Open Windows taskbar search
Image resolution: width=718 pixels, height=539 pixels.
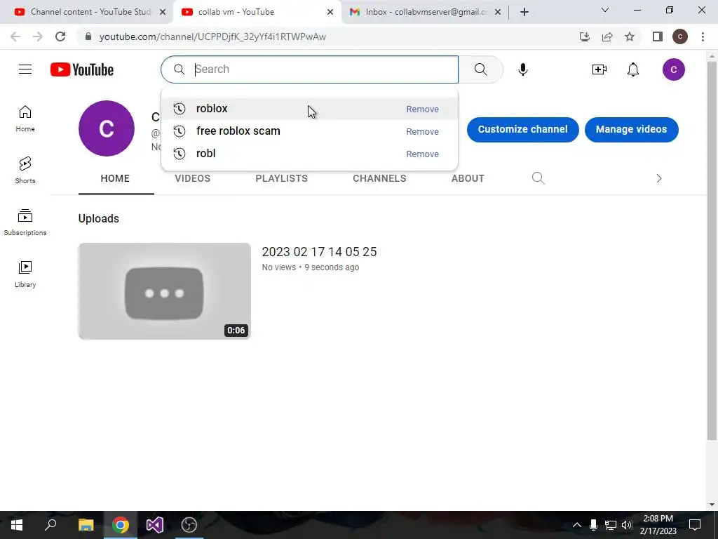[x=50, y=525]
